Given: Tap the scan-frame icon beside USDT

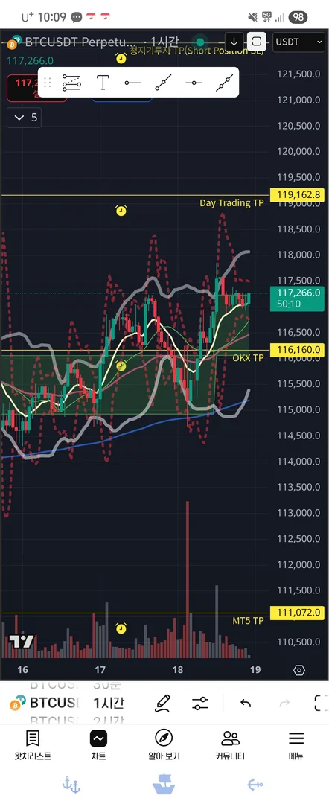Looking at the screenshot, I should coord(257,42).
